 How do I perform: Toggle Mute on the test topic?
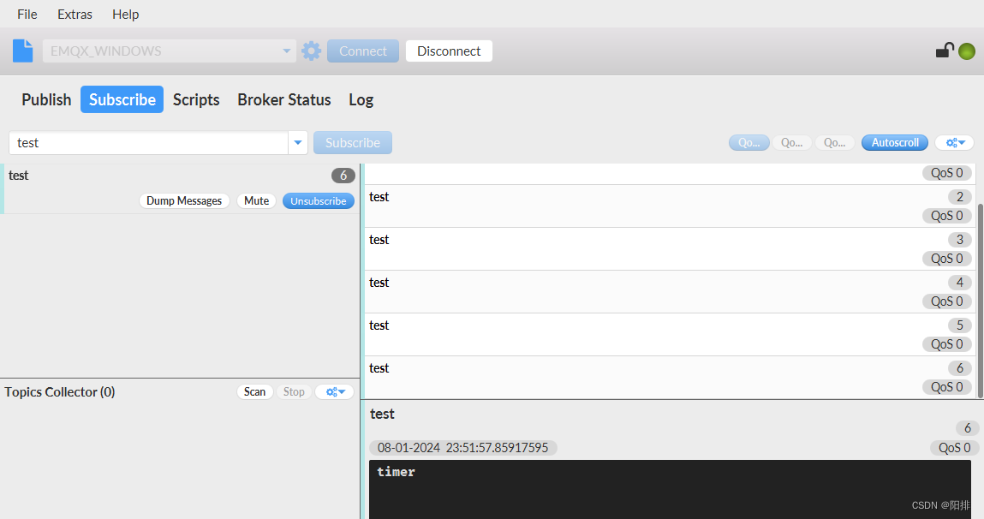(257, 200)
